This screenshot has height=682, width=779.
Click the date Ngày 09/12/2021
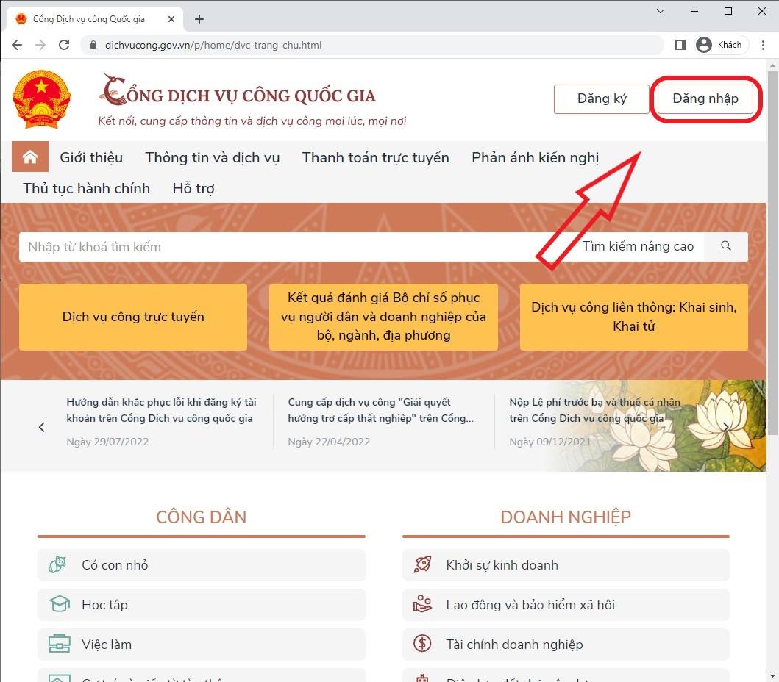(550, 442)
